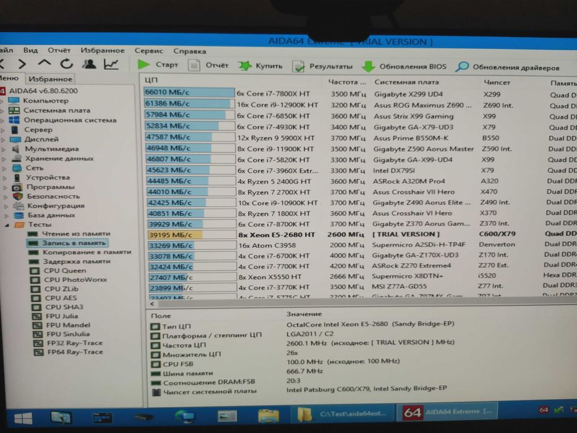Start benchmark with green Старт arrow

tap(143, 65)
